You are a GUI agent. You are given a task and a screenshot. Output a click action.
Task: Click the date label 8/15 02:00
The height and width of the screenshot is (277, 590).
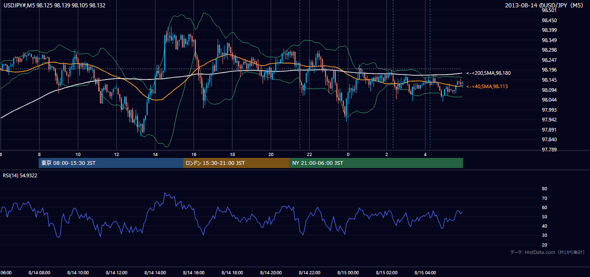coord(386,272)
